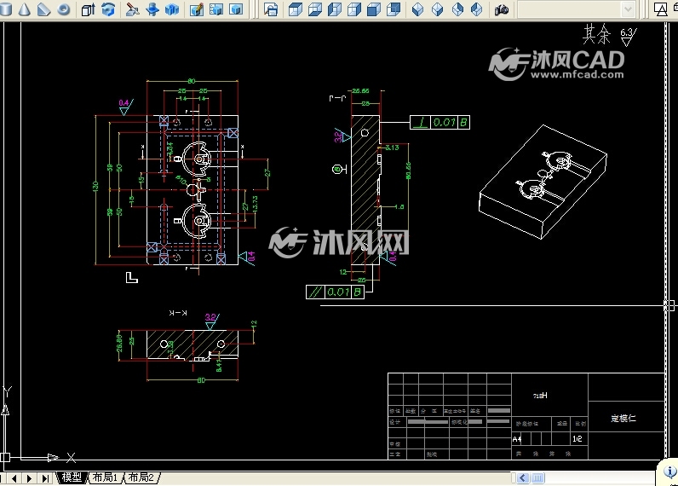Choose the Section tool icon

[152, 9]
